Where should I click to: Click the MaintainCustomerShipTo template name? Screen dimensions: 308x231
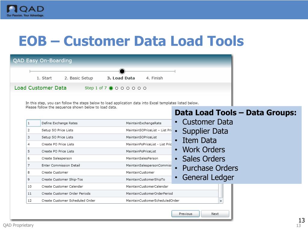146,180
